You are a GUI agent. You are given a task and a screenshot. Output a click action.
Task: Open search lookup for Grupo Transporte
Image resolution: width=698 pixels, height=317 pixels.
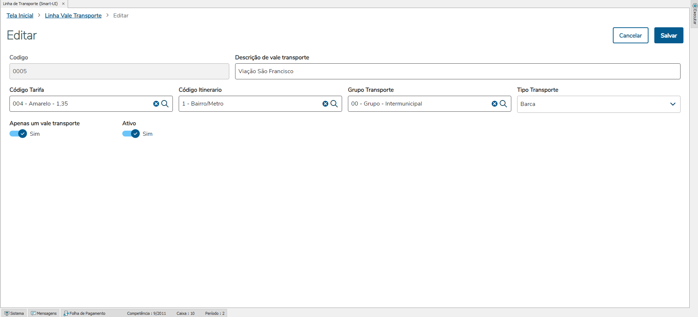(x=503, y=104)
